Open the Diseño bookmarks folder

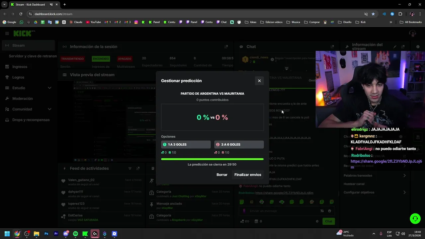tap(344, 22)
